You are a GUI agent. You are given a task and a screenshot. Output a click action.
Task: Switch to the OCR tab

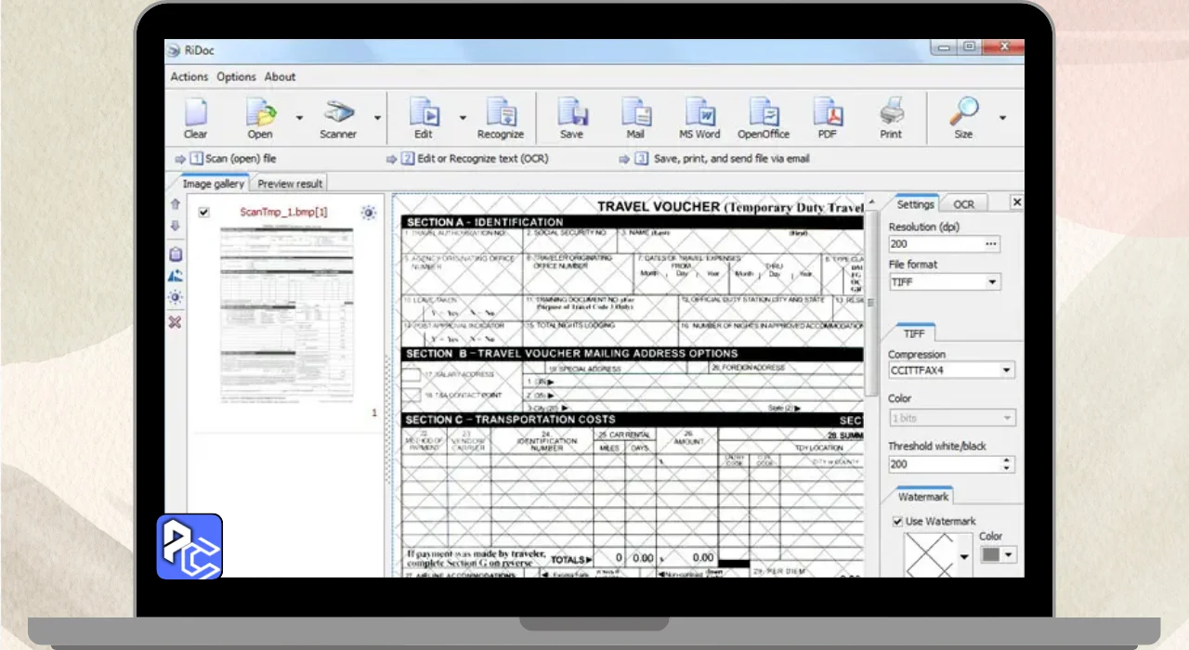pos(964,204)
